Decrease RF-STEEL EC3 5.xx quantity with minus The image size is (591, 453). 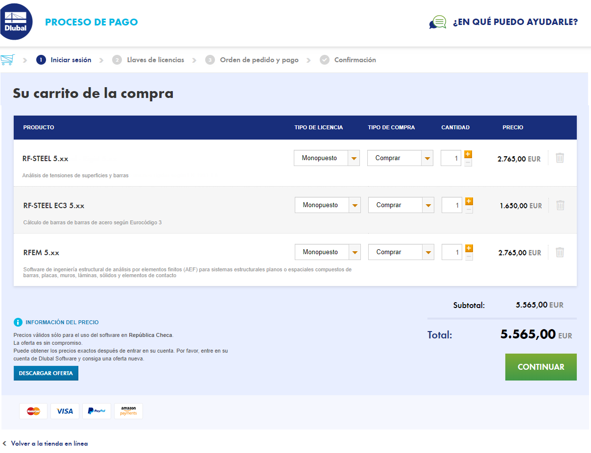point(469,210)
